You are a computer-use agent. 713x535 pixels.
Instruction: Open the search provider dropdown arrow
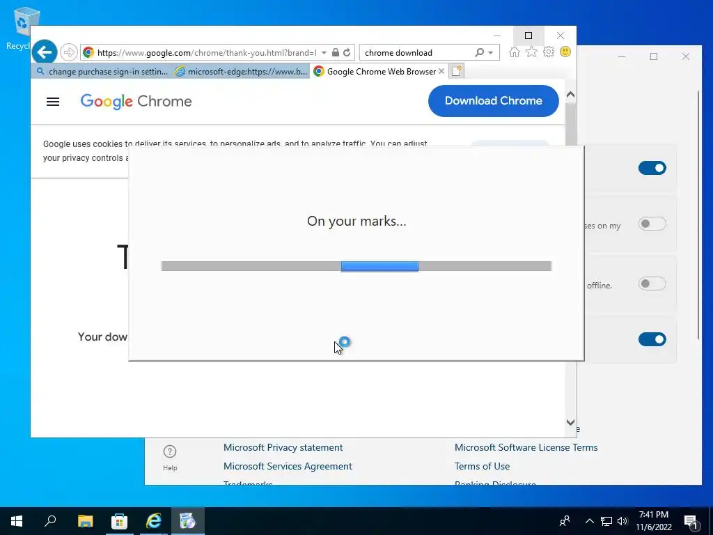(x=491, y=53)
